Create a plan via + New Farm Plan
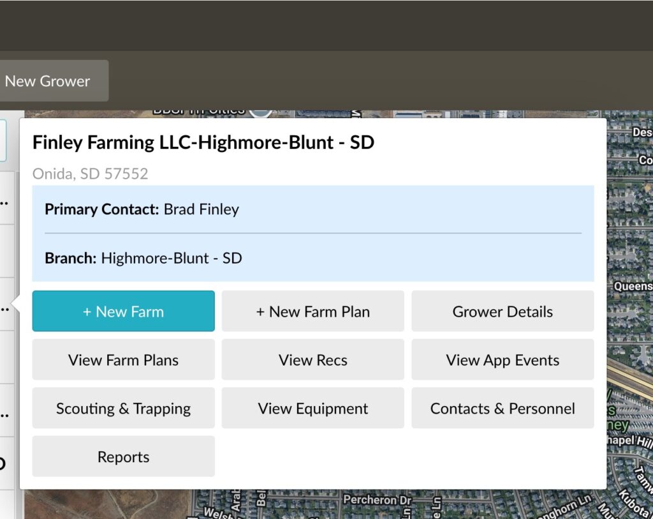The image size is (653, 519). [x=312, y=312]
